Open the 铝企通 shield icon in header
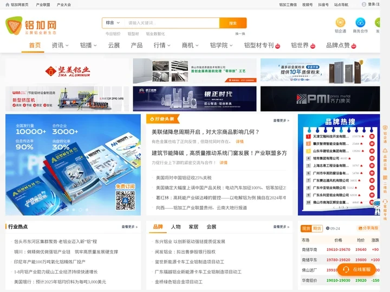The height and width of the screenshot is (292, 390). [340, 22]
